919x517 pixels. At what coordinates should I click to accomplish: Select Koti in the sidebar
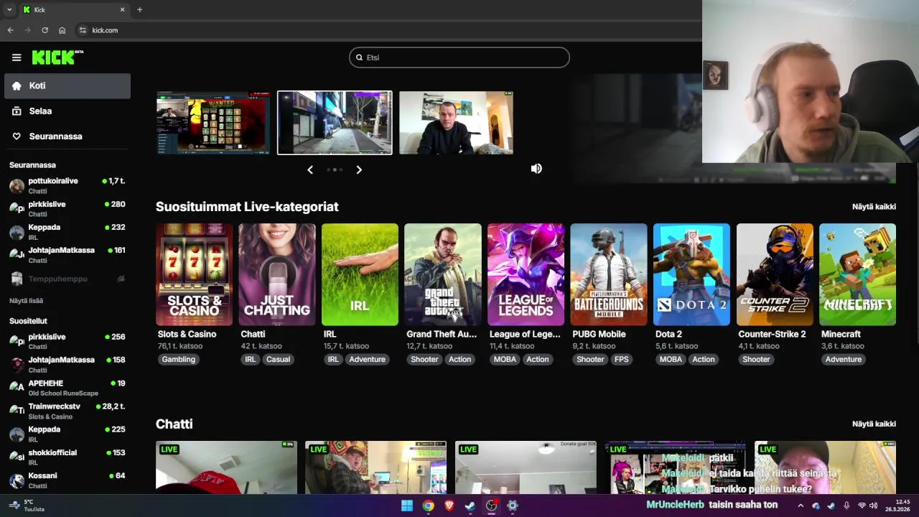(x=67, y=85)
